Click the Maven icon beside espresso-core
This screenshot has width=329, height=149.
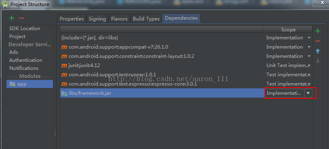[x=64, y=84]
